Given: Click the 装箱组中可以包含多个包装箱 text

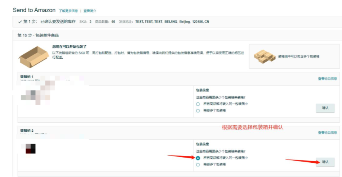Looking at the screenshot, I should tap(299, 56).
